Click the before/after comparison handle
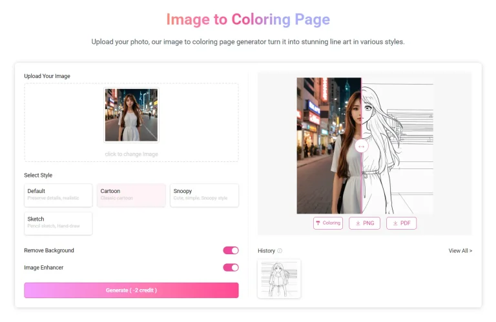This screenshot has height=322, width=496. (361, 146)
